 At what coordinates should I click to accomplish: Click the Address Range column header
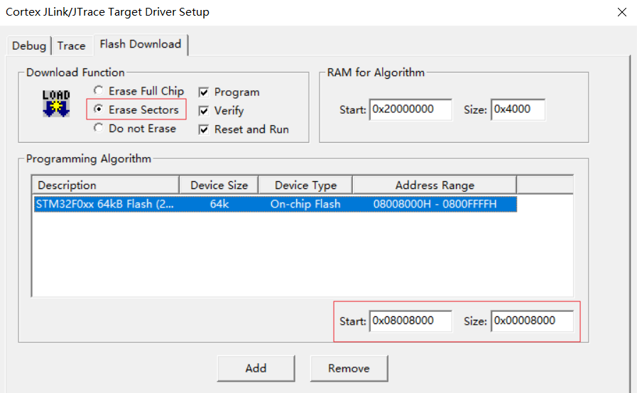point(435,185)
